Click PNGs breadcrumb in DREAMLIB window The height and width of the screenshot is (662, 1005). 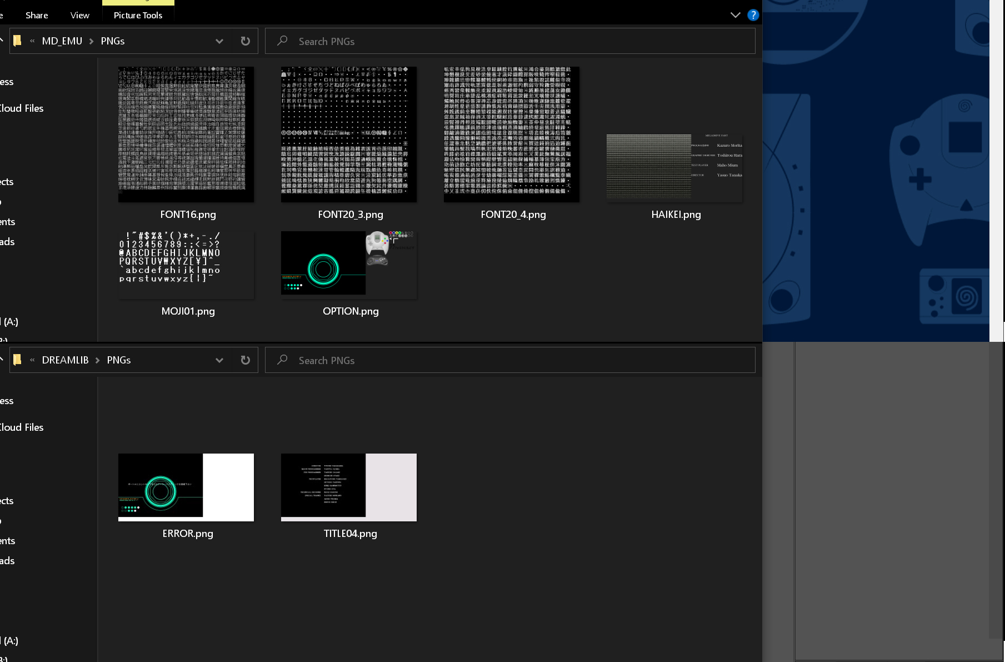click(x=119, y=360)
